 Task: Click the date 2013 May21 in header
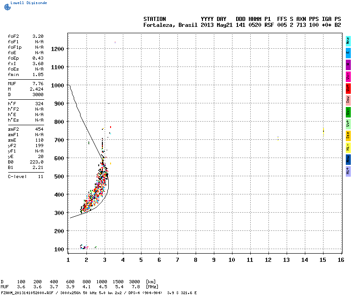point(217,25)
